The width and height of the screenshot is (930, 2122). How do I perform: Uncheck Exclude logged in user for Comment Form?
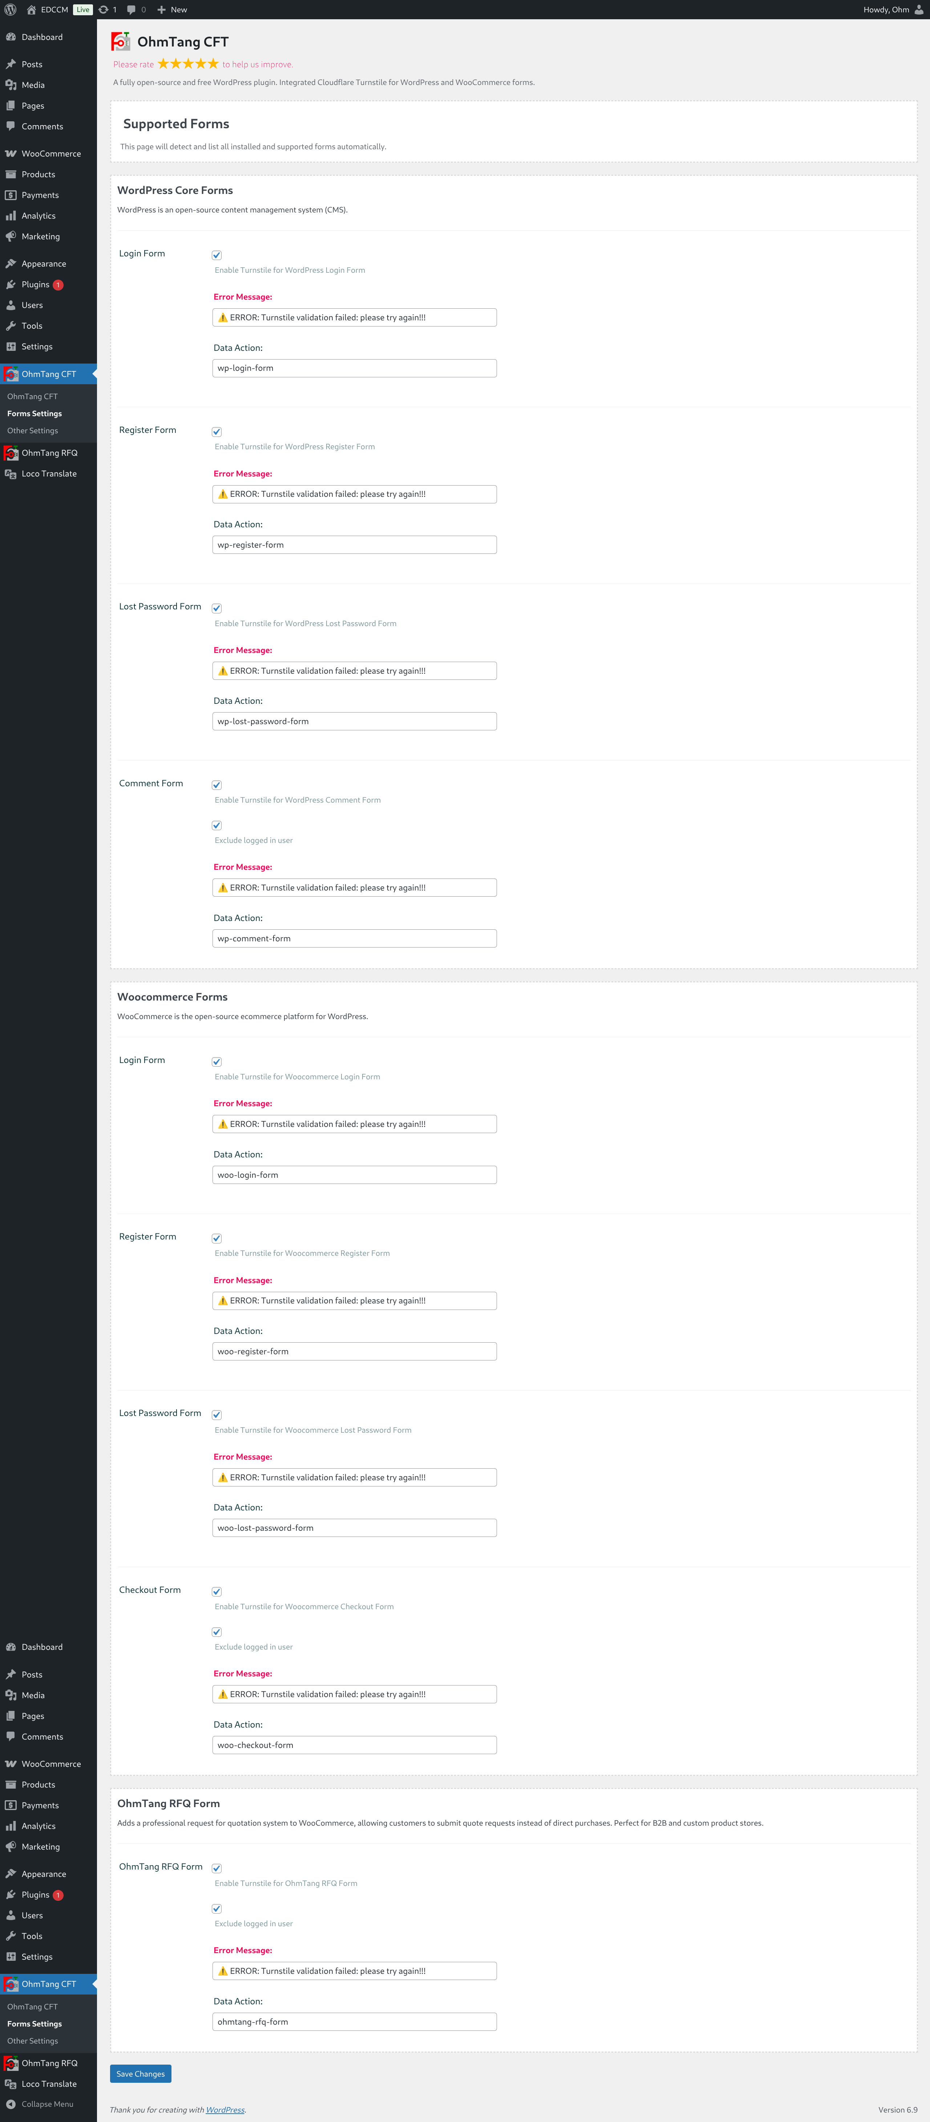217,825
